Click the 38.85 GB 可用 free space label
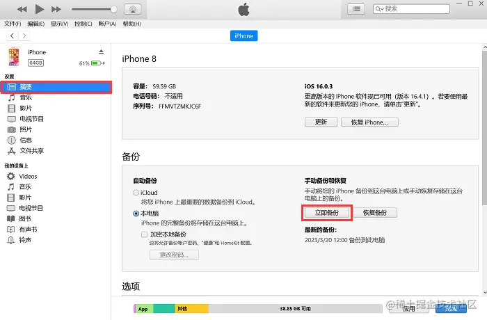The image size is (487, 320). (295, 308)
